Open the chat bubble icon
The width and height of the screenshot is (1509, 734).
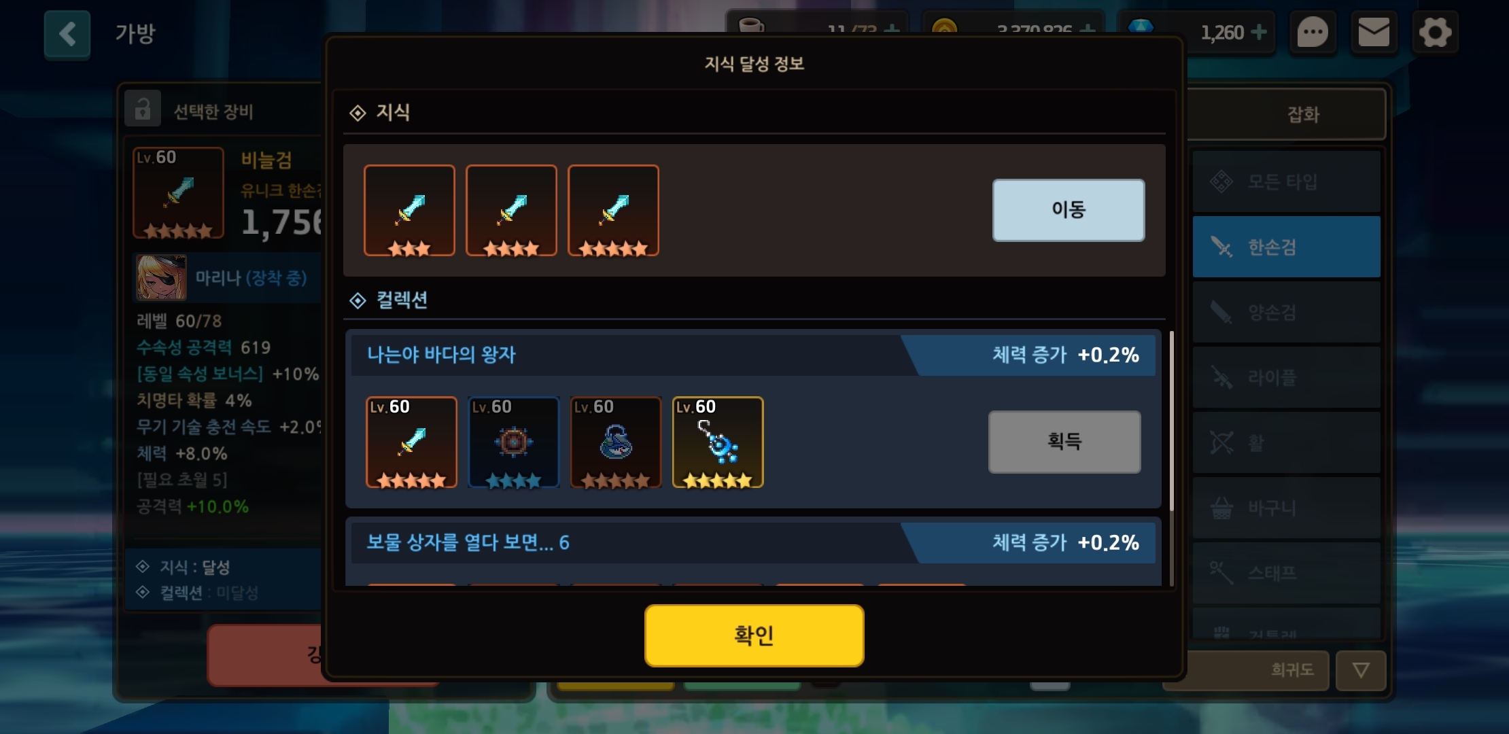pyautogui.click(x=1313, y=33)
